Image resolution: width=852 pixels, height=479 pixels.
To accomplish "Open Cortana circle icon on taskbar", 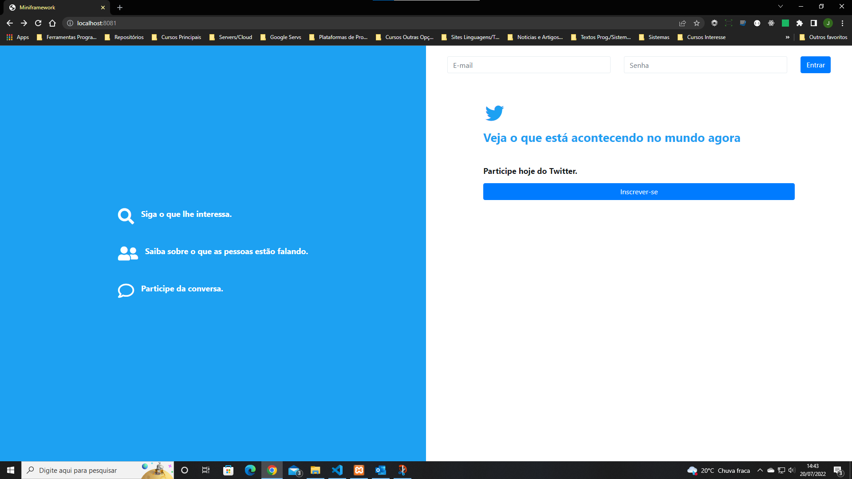I will [x=185, y=470].
